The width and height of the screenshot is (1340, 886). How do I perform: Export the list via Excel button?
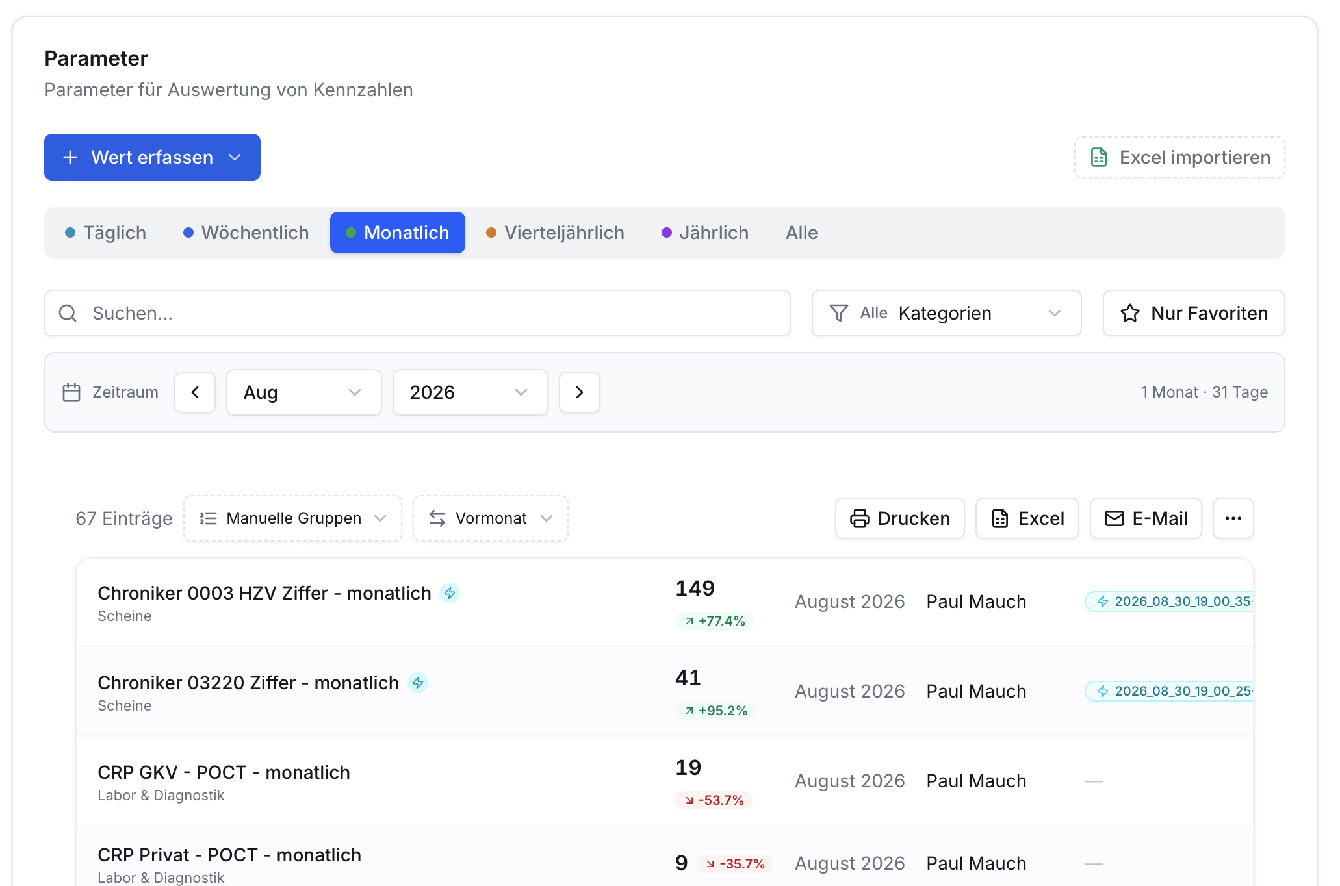1027,518
